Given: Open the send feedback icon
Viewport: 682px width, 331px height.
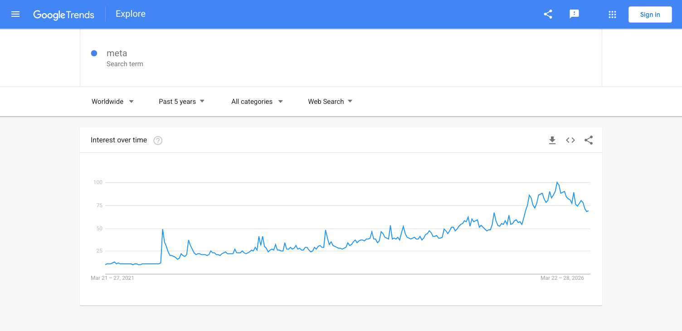Looking at the screenshot, I should 574,14.
